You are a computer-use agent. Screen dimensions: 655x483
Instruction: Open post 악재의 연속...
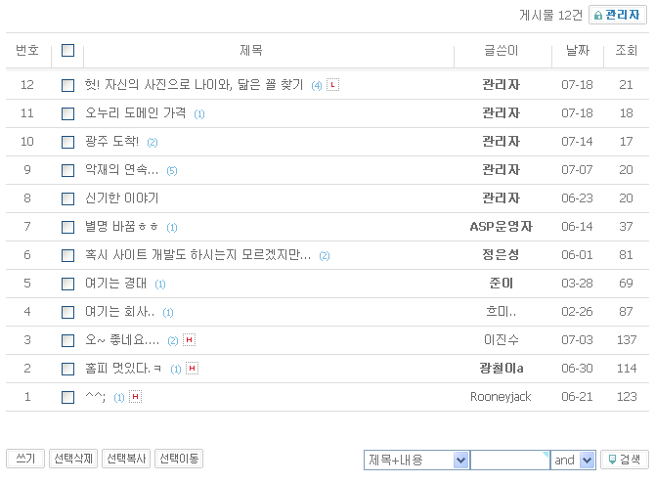tap(121, 169)
